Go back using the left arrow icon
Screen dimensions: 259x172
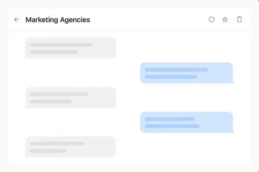tap(16, 20)
